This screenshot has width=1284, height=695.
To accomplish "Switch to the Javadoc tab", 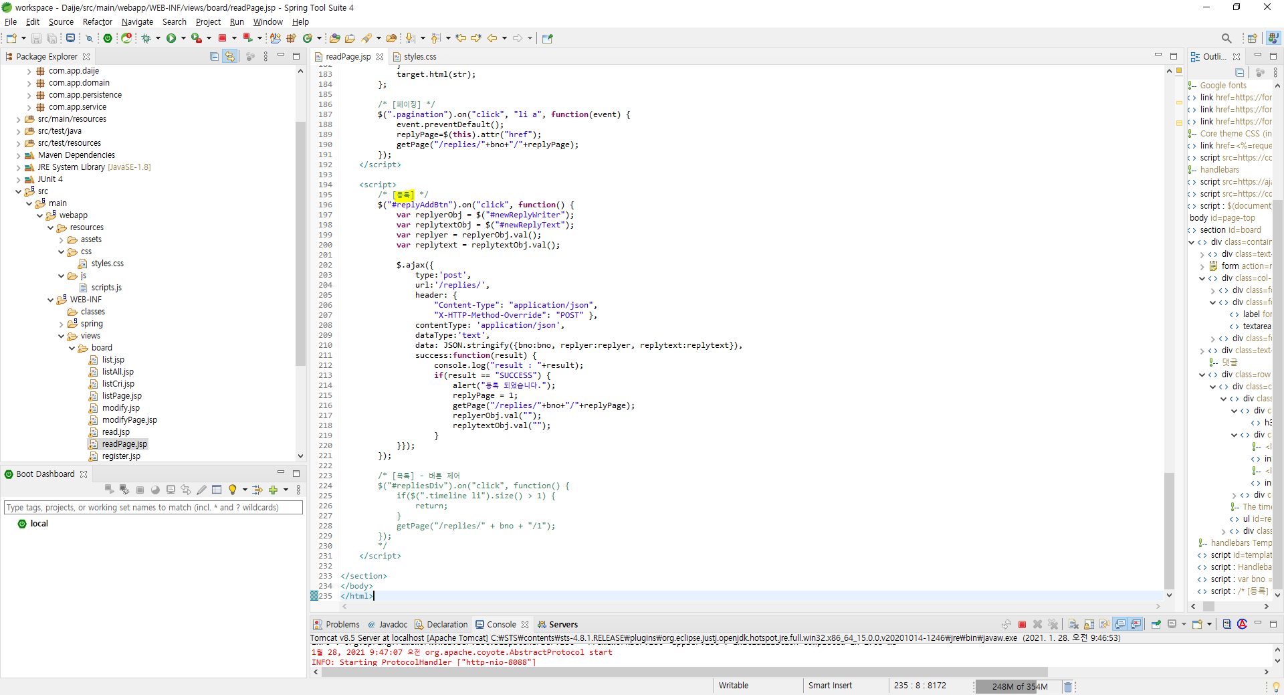I will [x=387, y=624].
